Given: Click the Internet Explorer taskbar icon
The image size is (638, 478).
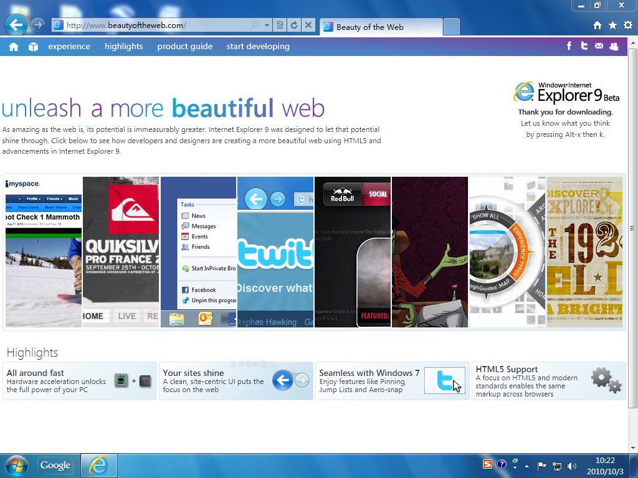Looking at the screenshot, I should 99,466.
